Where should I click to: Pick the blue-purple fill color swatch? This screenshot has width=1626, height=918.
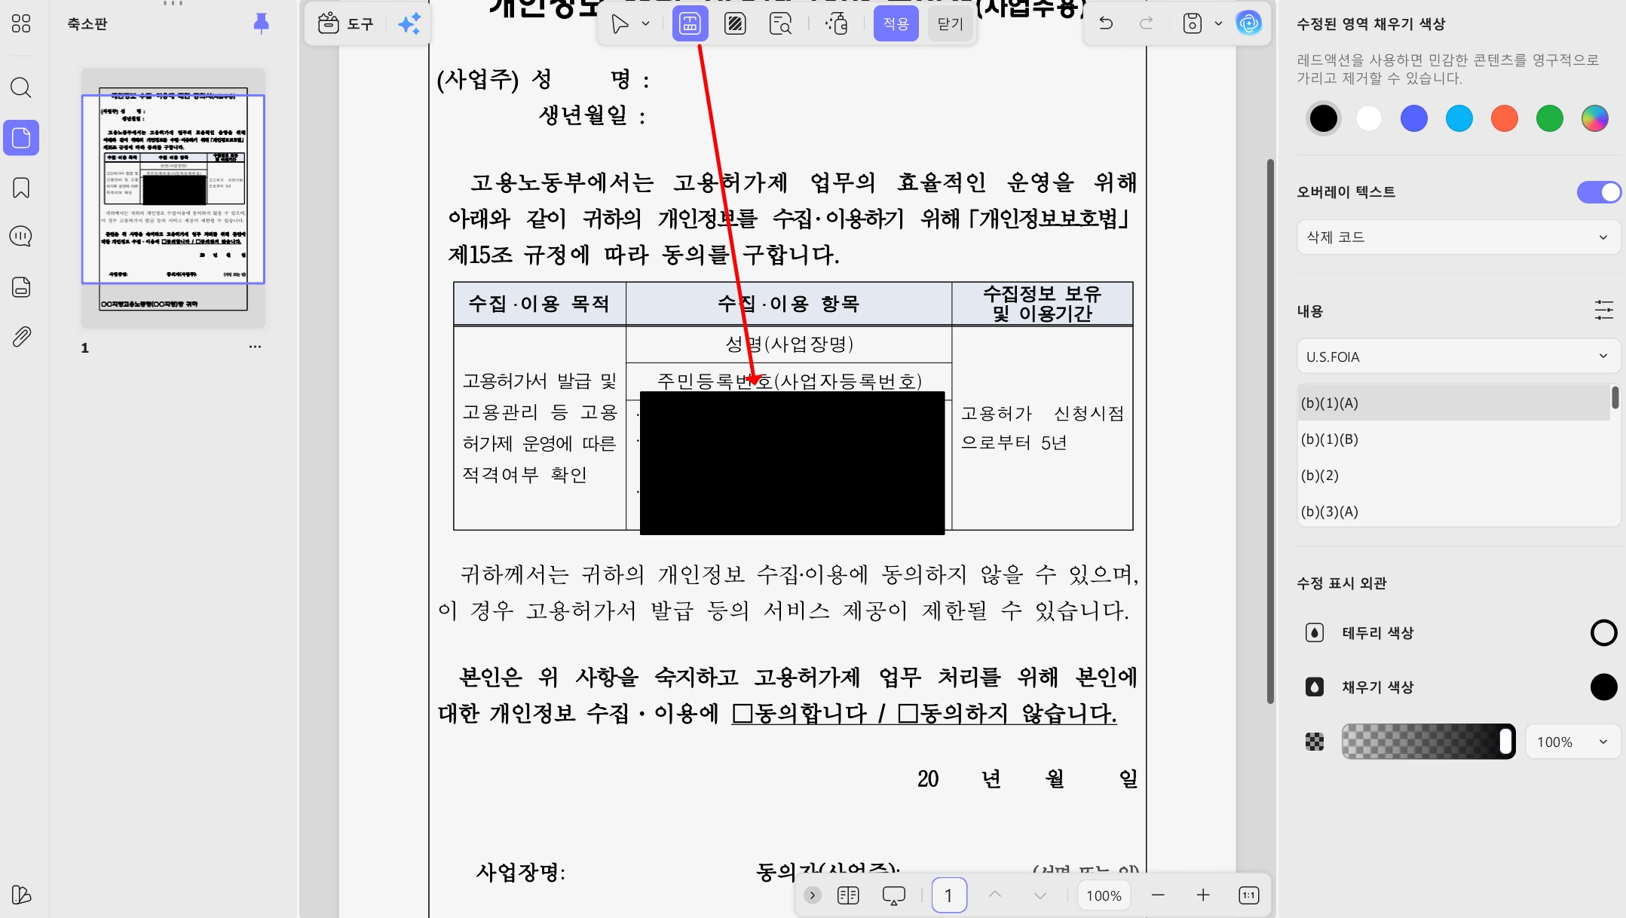[x=1414, y=118]
